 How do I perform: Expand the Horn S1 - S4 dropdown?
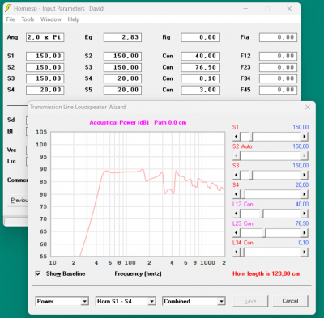click(x=152, y=301)
